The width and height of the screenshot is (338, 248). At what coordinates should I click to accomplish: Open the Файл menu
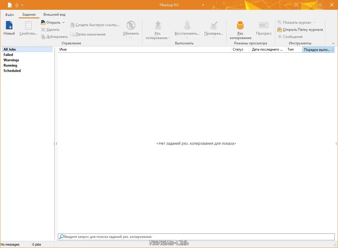[x=9, y=15]
